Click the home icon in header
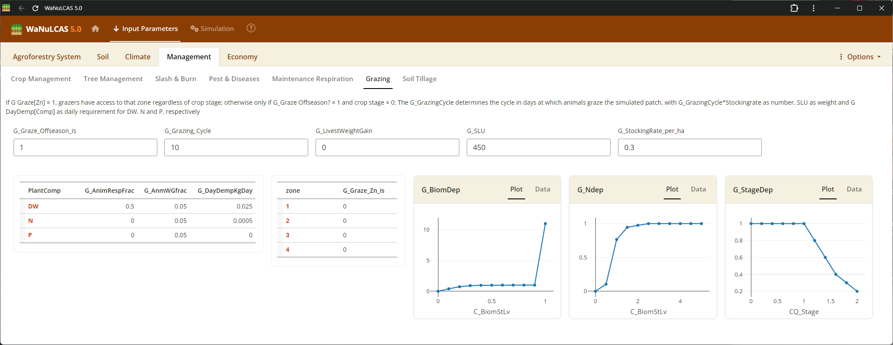The width and height of the screenshot is (893, 345). (x=95, y=29)
